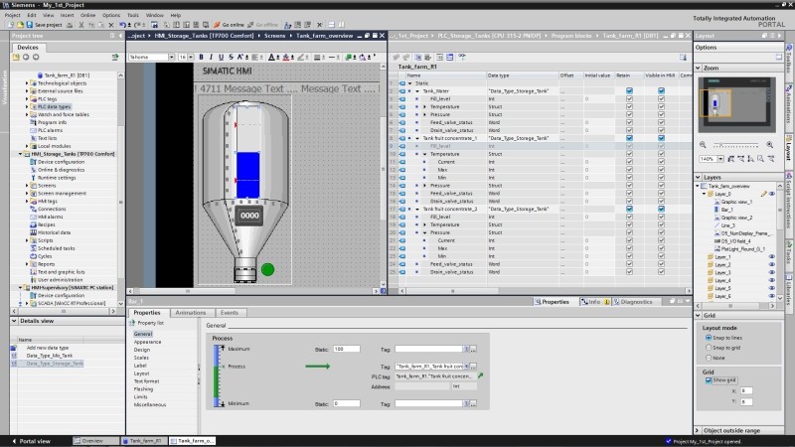Apply italic text formatting
The height and width of the screenshot is (447, 795).
click(211, 57)
